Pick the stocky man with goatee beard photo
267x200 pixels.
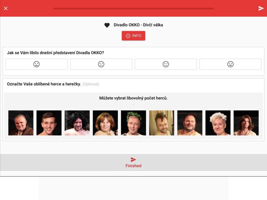point(190,123)
